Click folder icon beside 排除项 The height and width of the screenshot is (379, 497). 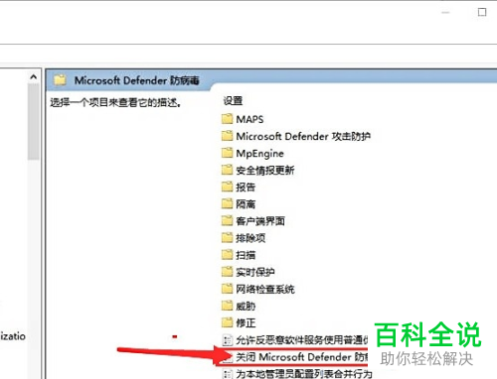coord(227,237)
